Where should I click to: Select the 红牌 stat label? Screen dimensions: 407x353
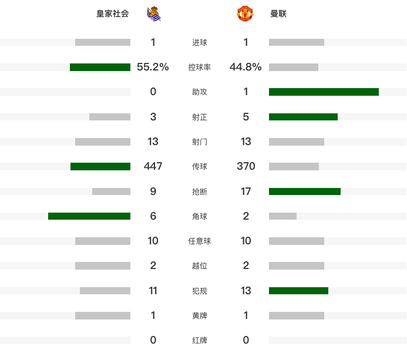[x=199, y=340]
